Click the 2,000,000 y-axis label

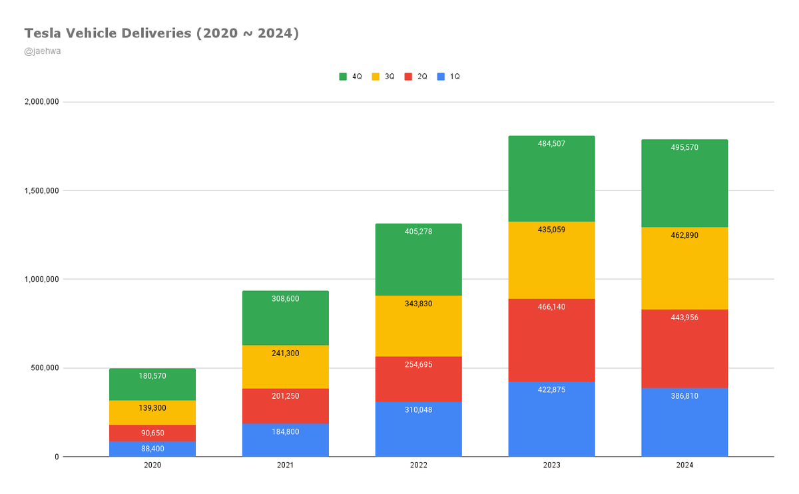[41, 102]
